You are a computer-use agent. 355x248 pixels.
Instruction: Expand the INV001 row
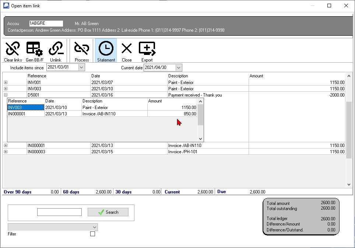point(6,83)
